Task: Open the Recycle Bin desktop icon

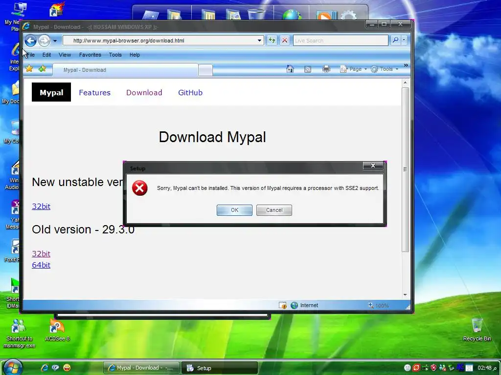Action: (477, 330)
